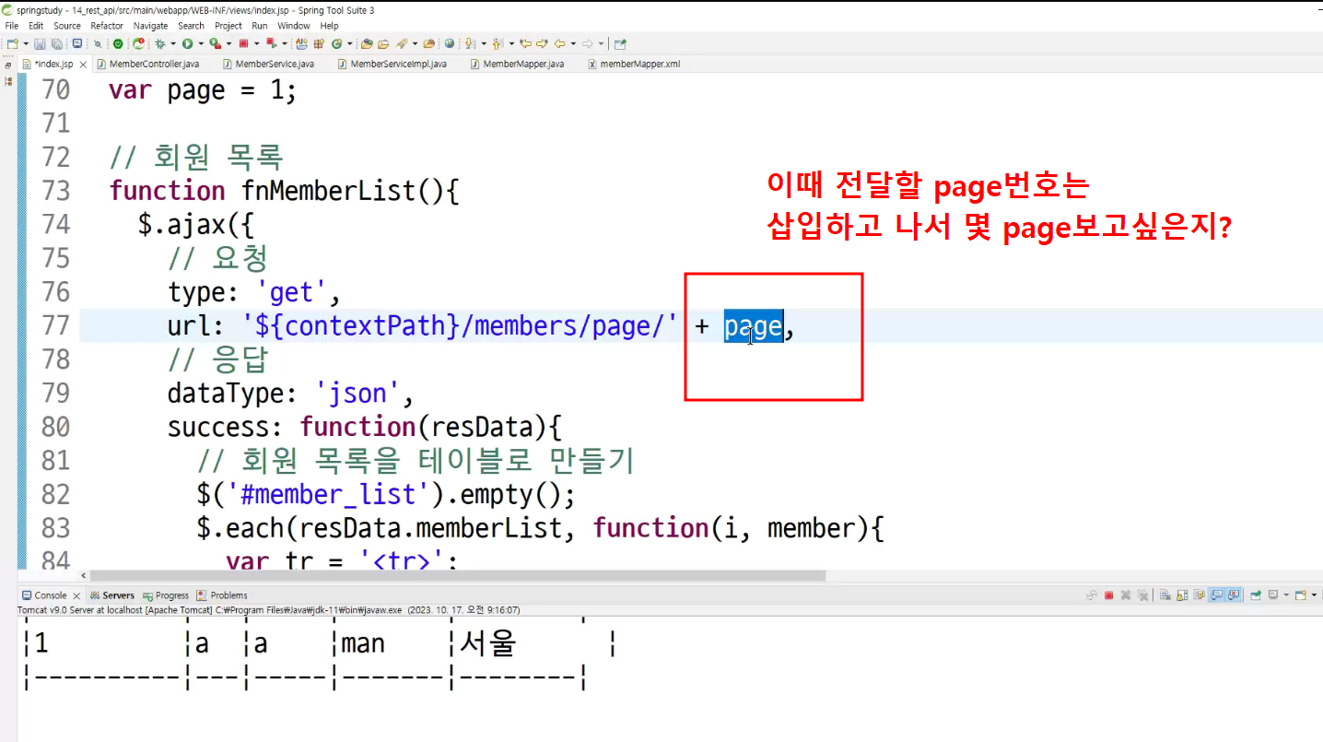Click the red Stop icon in main toolbar

click(244, 43)
